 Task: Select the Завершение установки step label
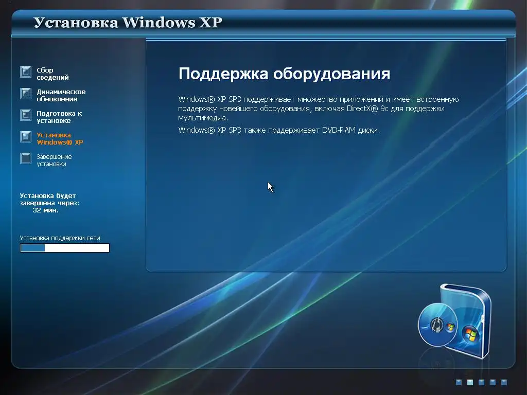click(x=54, y=160)
